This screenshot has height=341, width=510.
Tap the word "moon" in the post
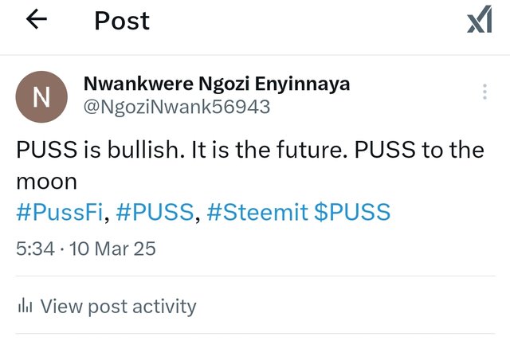40,182
